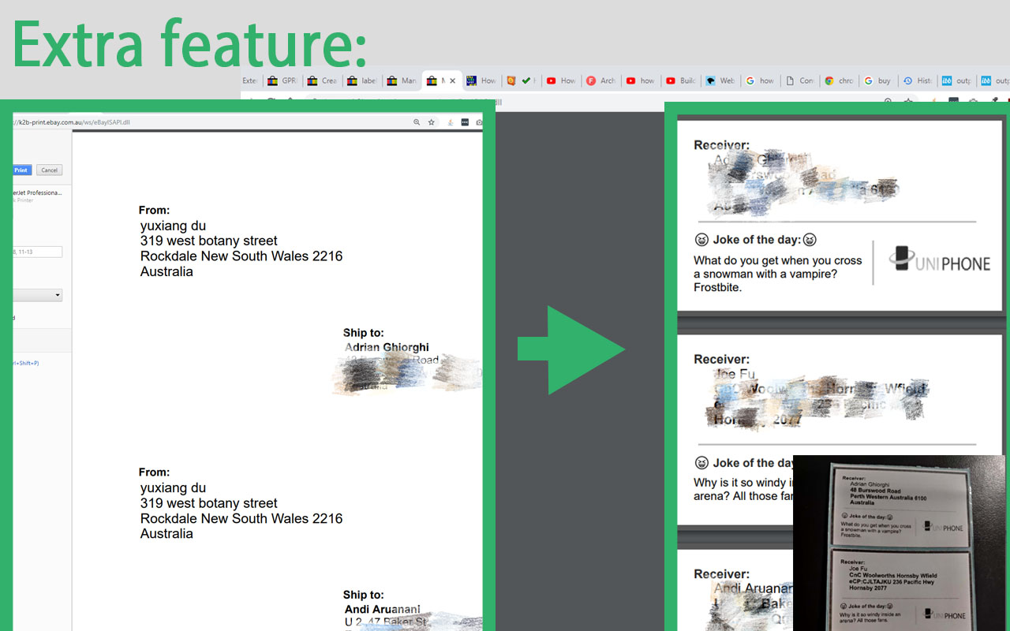
Task: Click the Joe Fu name on the receiver label
Action: (x=734, y=374)
